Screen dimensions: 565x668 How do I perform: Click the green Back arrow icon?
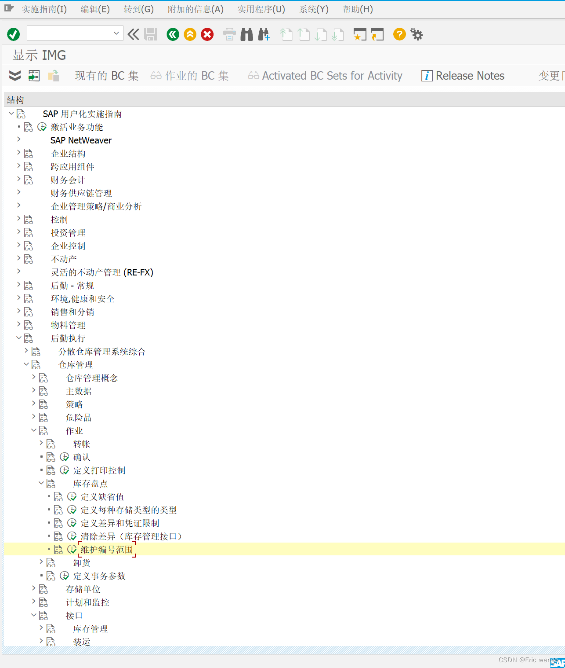point(173,34)
